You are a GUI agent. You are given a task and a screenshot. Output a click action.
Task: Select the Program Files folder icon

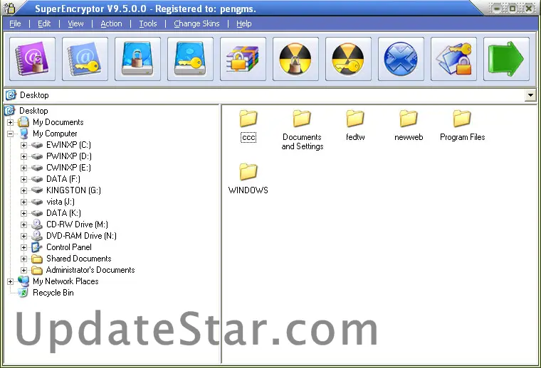tap(462, 119)
